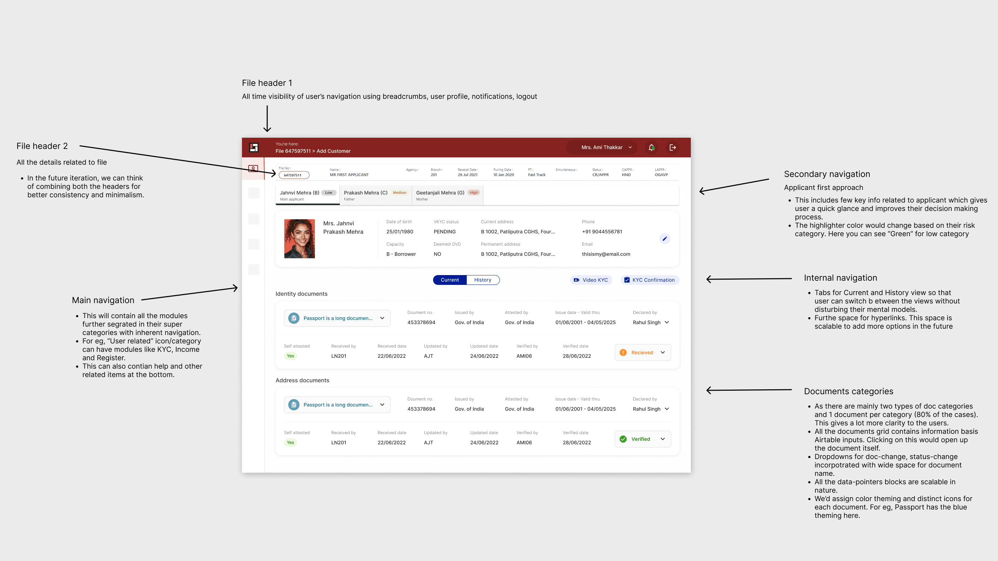Click Jahnvi Mehra's profile photo
This screenshot has width=998, height=561.
click(x=299, y=238)
